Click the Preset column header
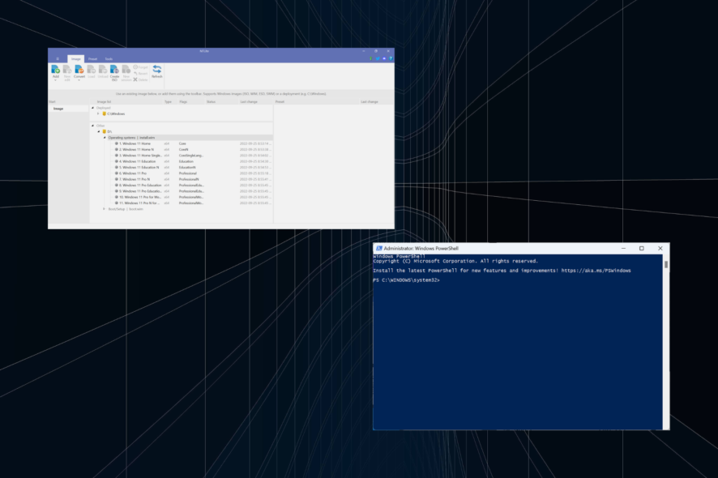This screenshot has height=478, width=718. 280,101
